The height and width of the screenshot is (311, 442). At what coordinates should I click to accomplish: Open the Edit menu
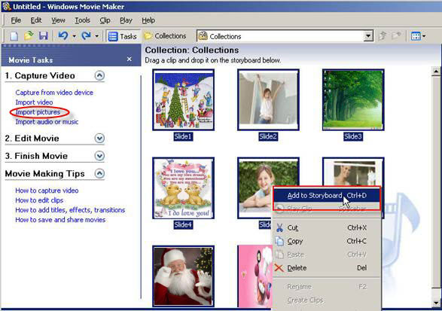pyautogui.click(x=36, y=20)
